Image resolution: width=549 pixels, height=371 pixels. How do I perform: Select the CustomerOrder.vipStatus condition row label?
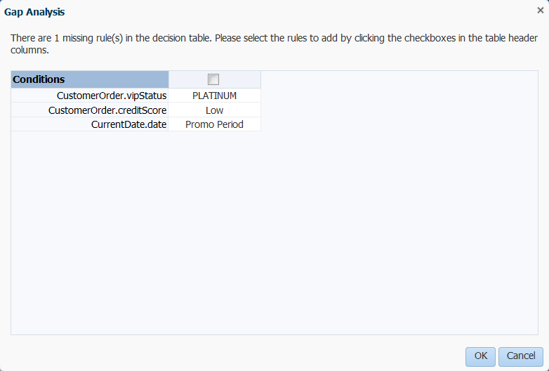pyautogui.click(x=112, y=96)
